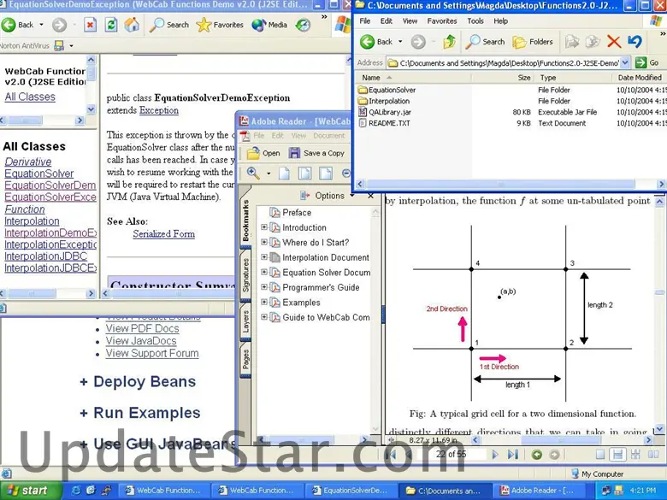Click the Norton AntiVirus toolbar icon
Image resolution: width=667 pixels, height=500 pixels.
tap(59, 45)
